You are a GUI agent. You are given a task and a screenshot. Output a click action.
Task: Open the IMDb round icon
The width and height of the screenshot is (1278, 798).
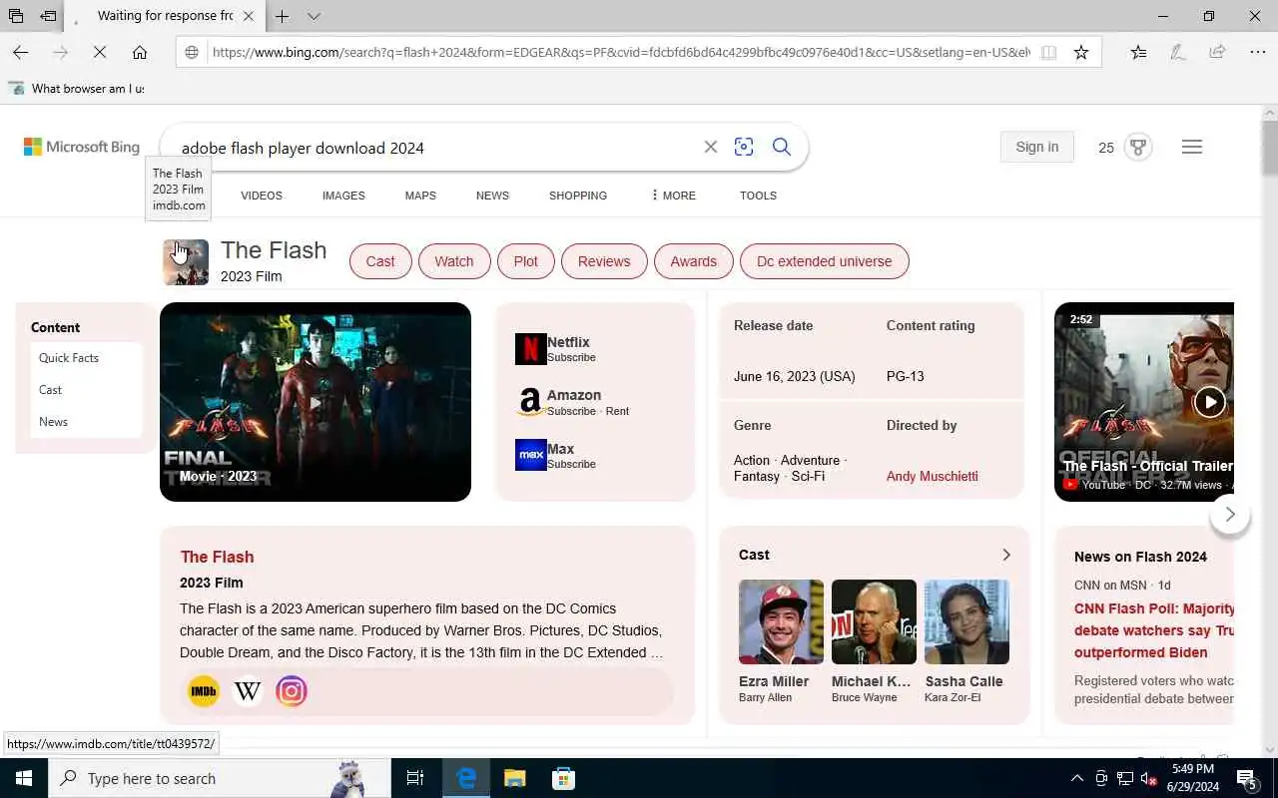(204, 690)
